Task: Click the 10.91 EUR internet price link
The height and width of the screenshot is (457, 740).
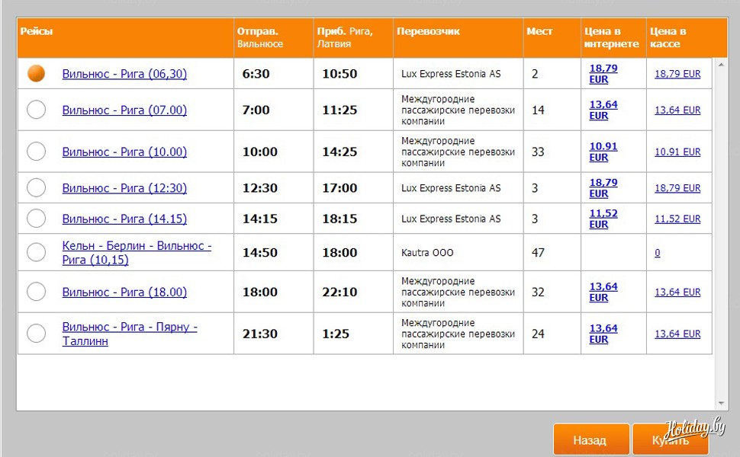Action: point(603,152)
